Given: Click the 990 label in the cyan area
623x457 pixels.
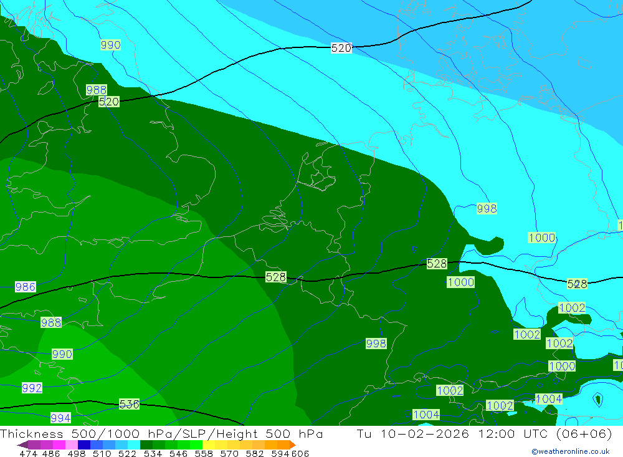Looking at the screenshot, I should [110, 45].
